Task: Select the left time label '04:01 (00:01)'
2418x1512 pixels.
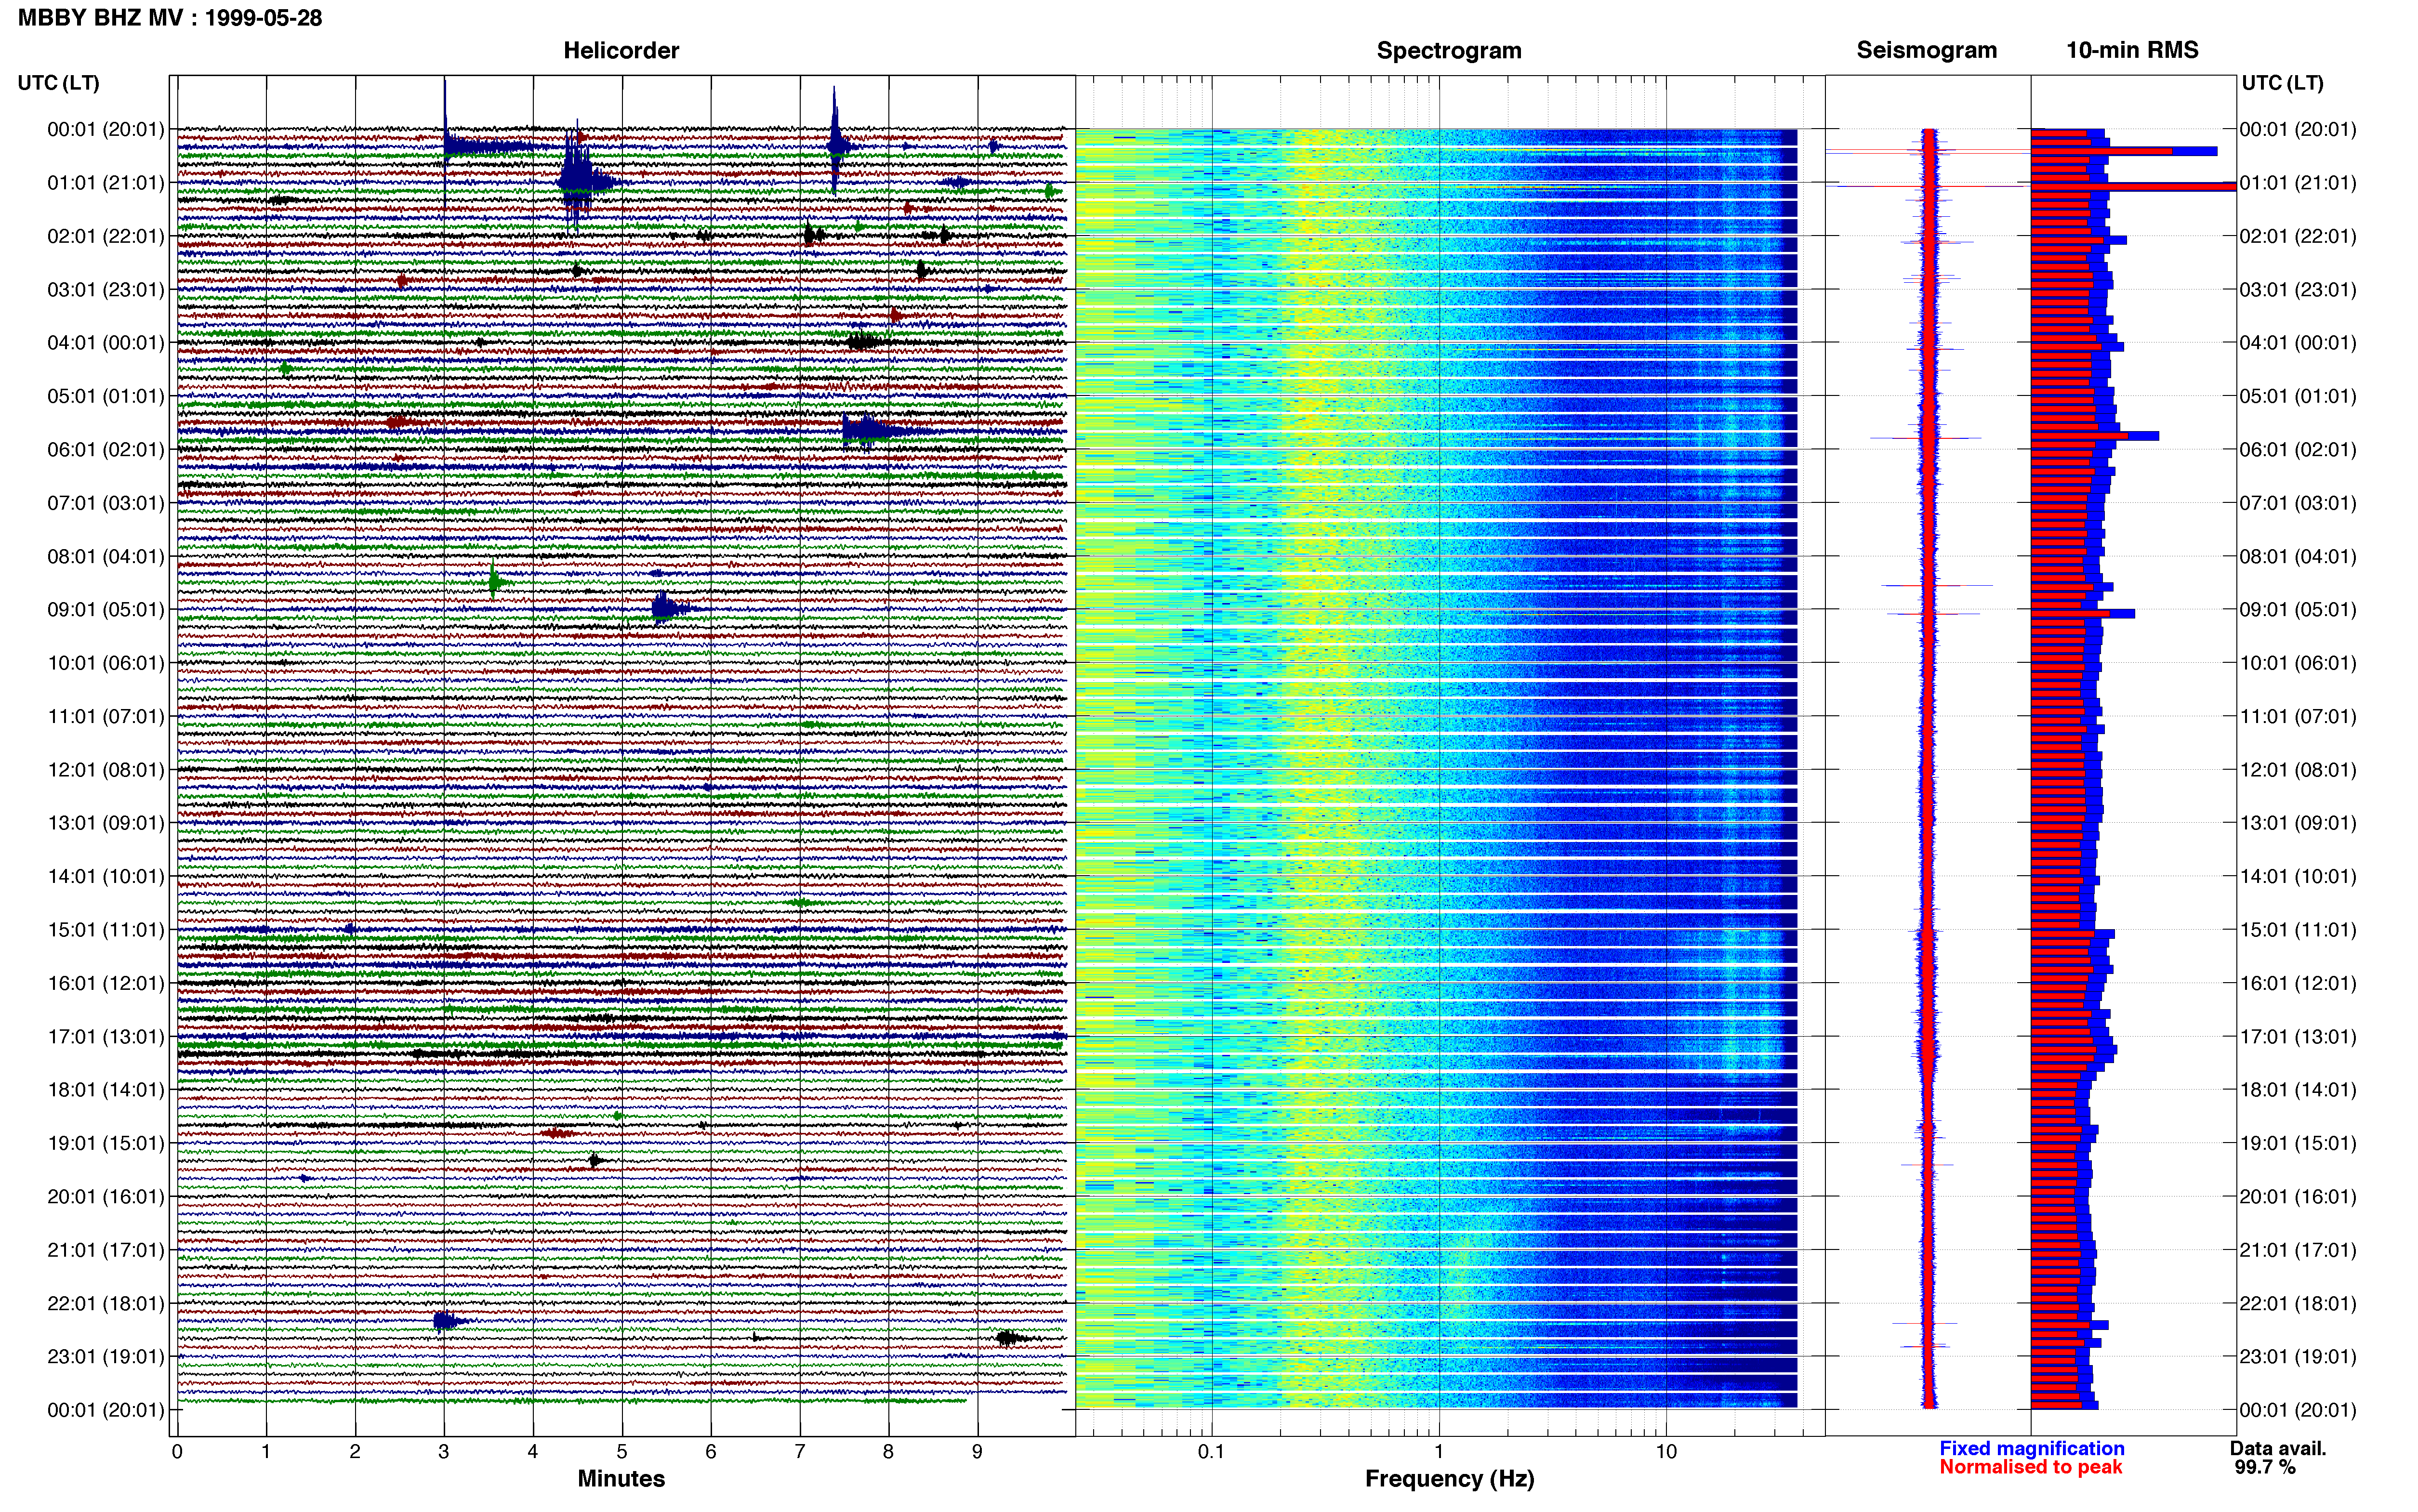Action: click(x=105, y=343)
